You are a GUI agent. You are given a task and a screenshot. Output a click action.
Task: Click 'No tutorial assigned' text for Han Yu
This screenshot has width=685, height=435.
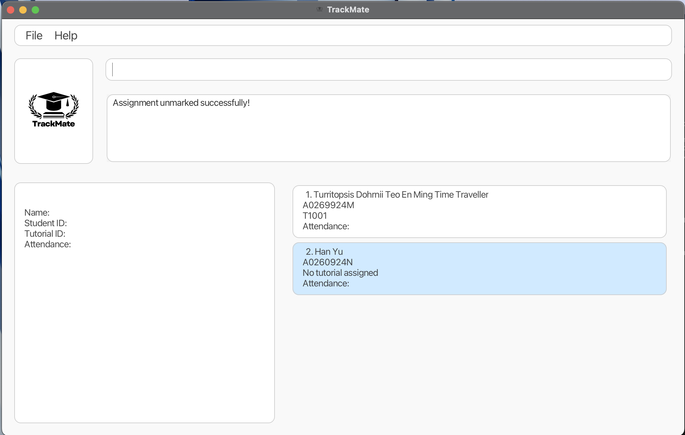[340, 273]
